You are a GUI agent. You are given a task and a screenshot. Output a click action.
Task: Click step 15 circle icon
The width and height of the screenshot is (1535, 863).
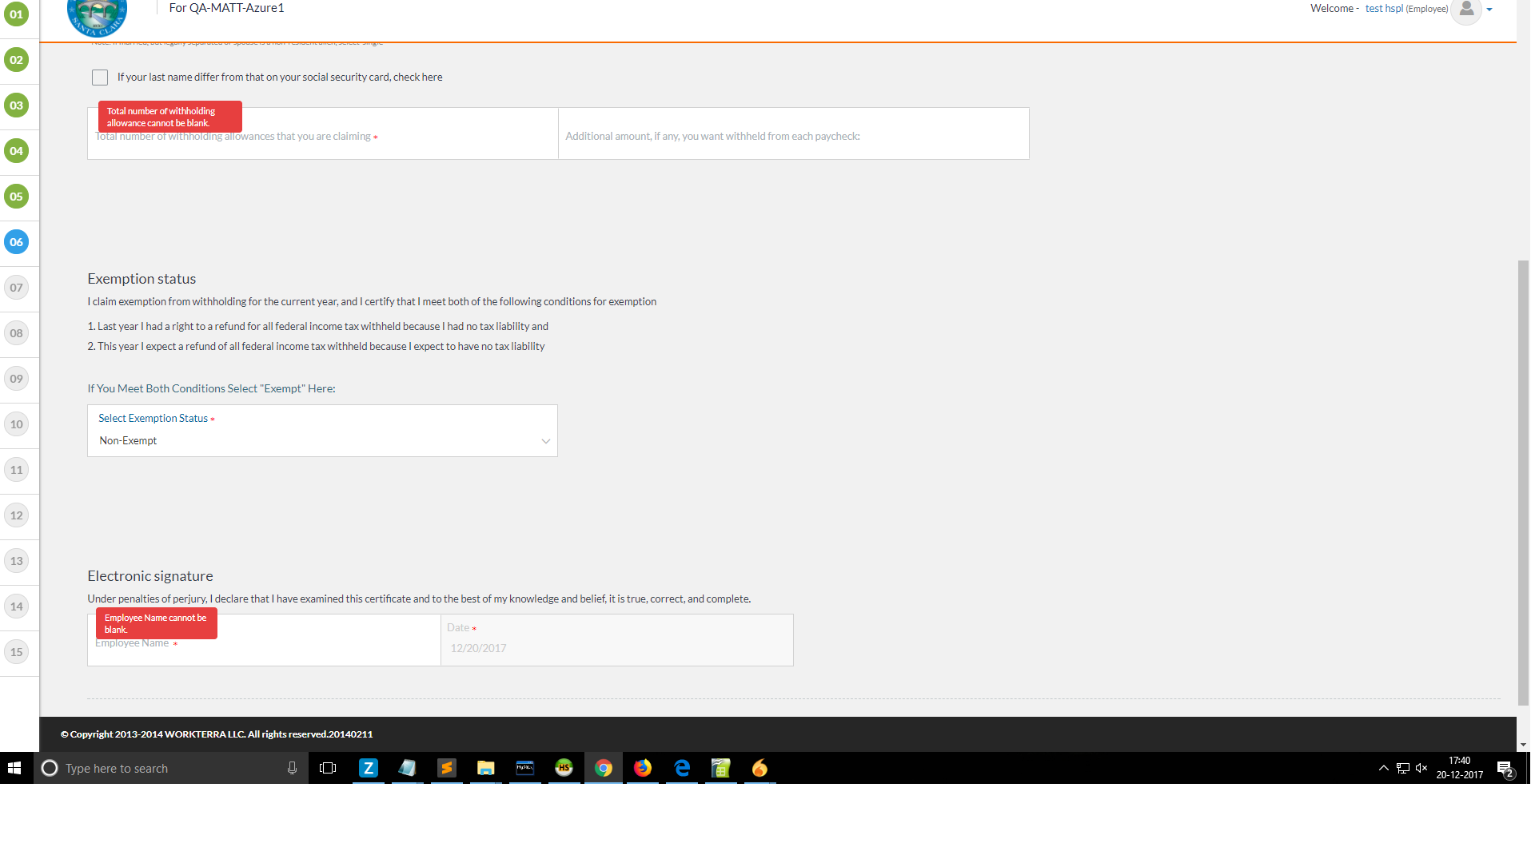pyautogui.click(x=16, y=652)
